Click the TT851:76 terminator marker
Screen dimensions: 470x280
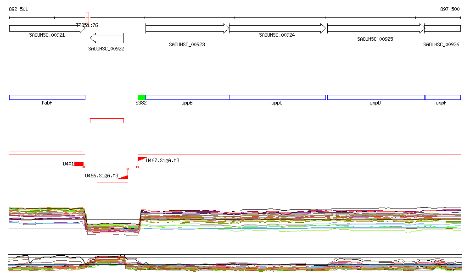[88, 18]
